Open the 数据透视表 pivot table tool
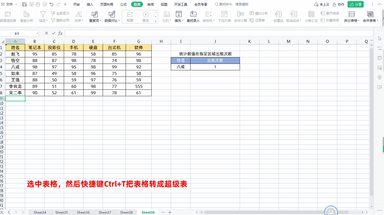Viewport: 384px width, 215px height. coord(8,17)
